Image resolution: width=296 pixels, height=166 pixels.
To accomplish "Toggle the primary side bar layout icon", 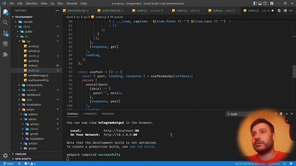I will (x=255, y=3).
